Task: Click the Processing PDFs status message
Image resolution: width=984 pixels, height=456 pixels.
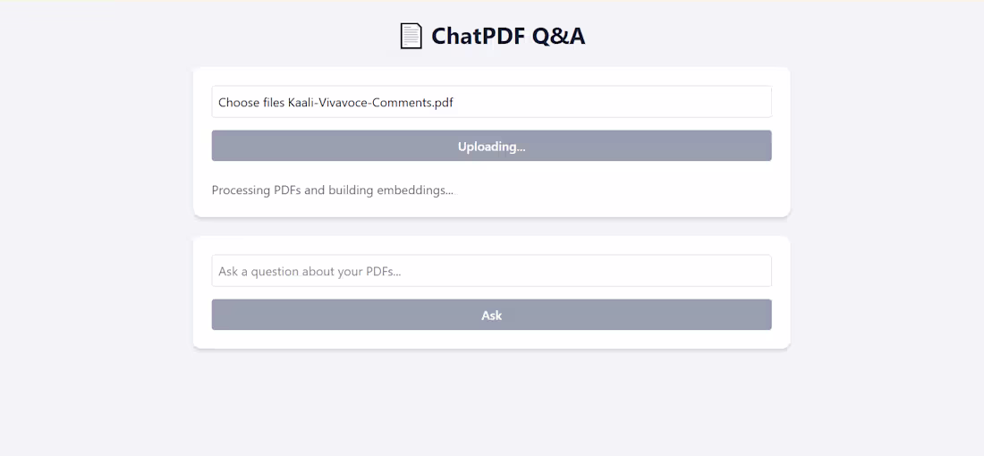Action: 332,190
